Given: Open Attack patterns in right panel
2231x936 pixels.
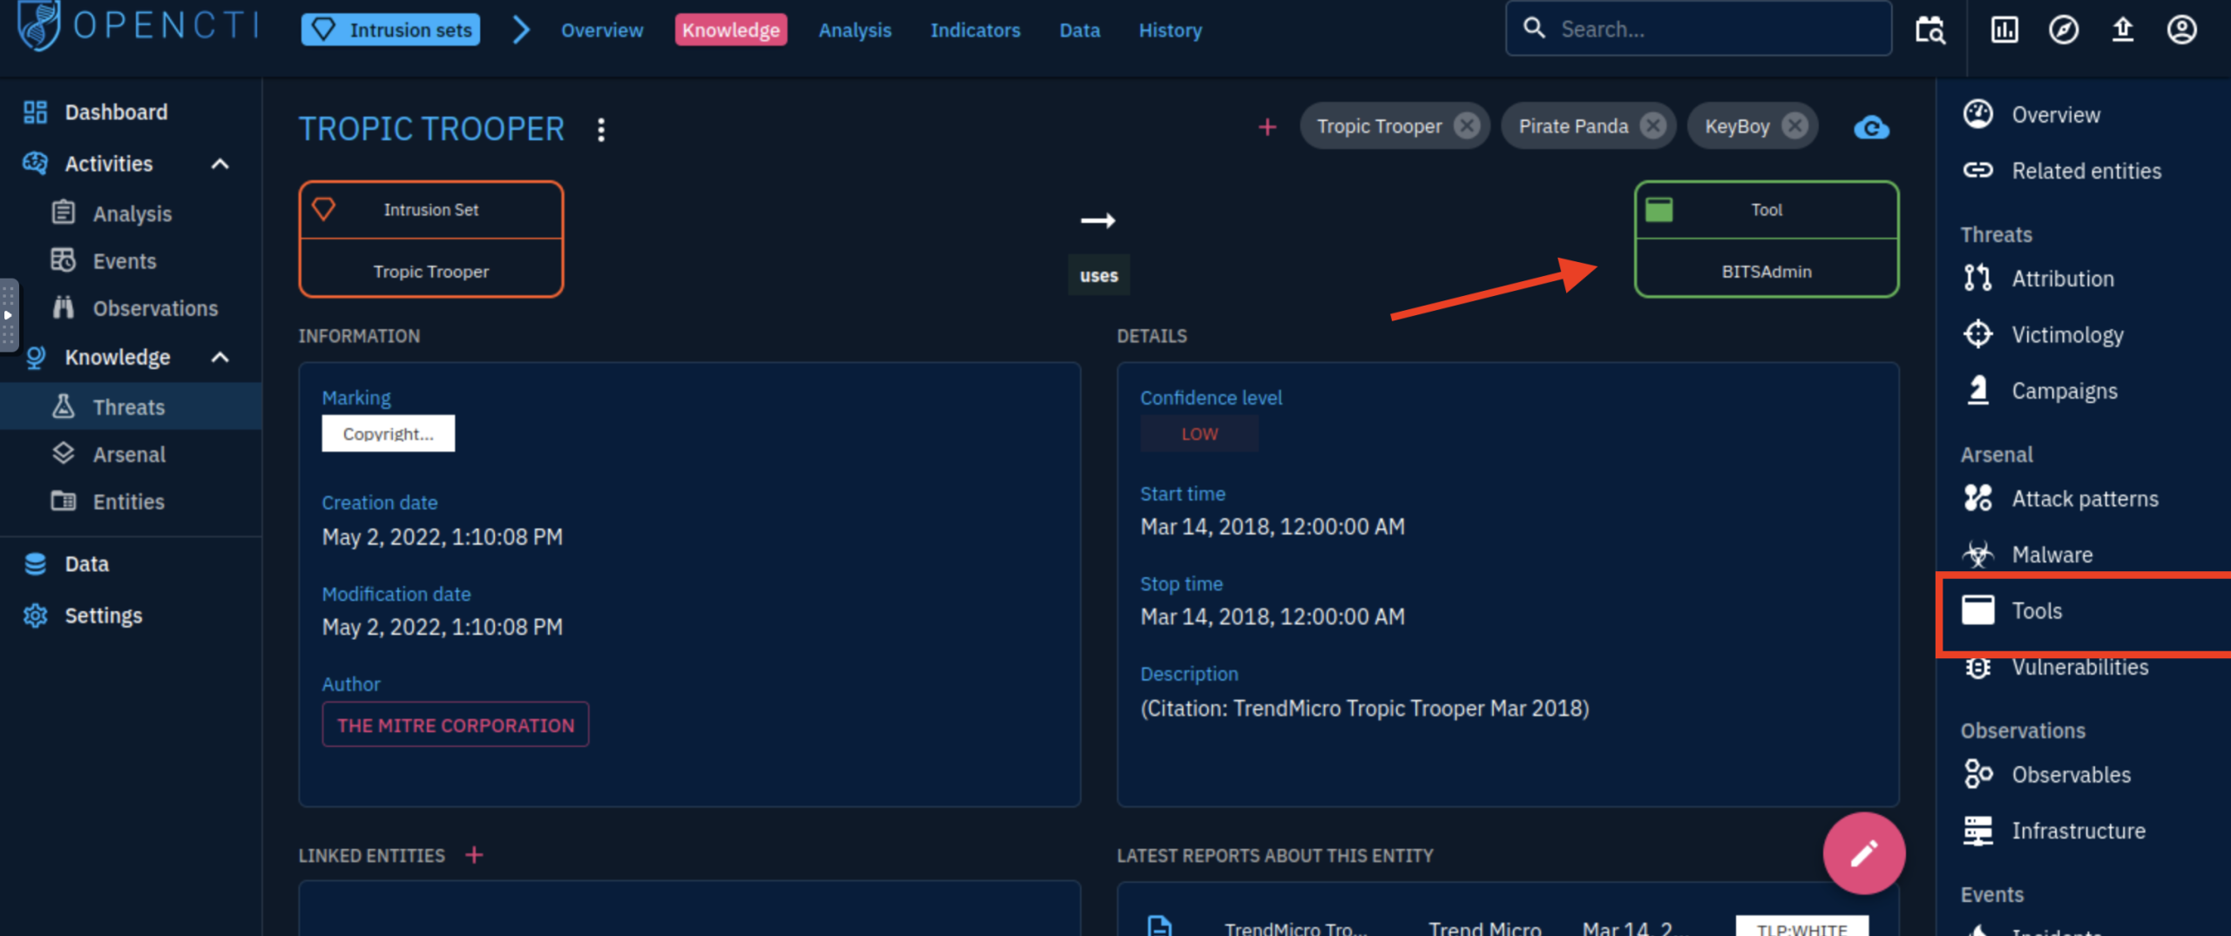Looking at the screenshot, I should click(x=2085, y=499).
